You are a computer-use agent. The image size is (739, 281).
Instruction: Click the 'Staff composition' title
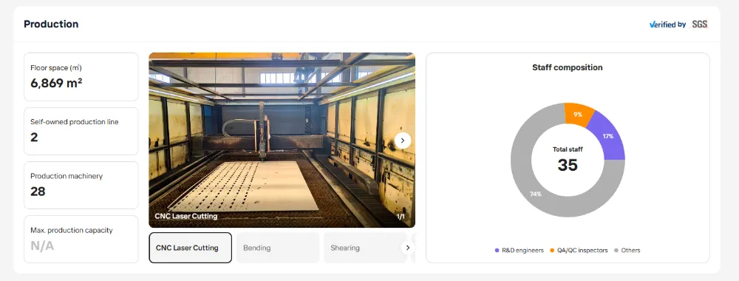pyautogui.click(x=568, y=67)
